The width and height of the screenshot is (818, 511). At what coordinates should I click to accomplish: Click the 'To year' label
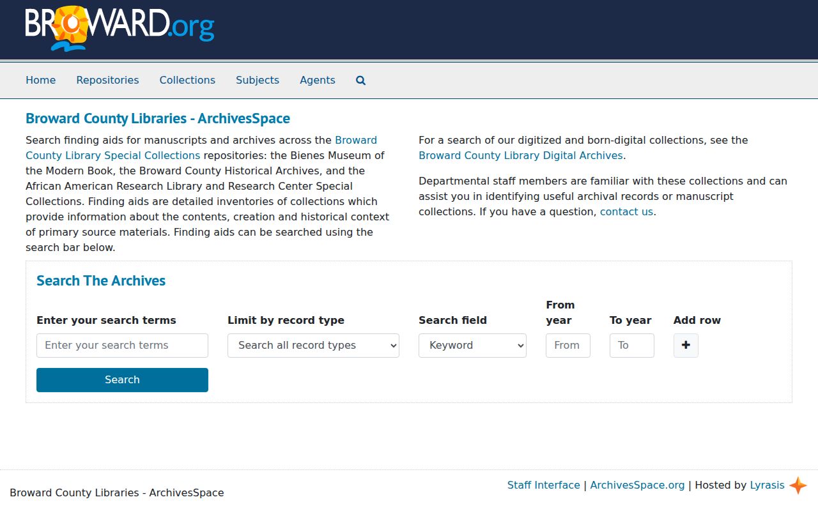click(x=631, y=320)
